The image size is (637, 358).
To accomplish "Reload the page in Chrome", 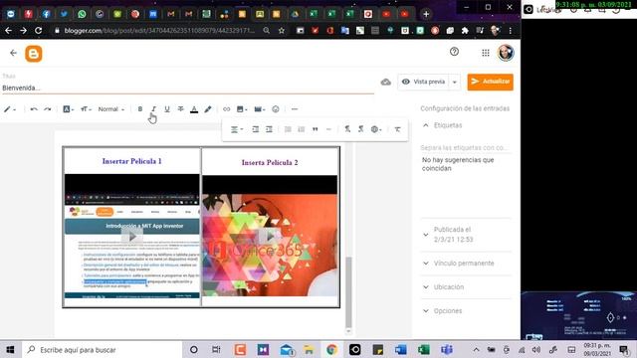I will (38, 31).
